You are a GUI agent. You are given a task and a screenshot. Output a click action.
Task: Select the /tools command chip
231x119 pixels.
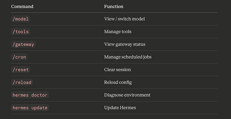[20, 31]
